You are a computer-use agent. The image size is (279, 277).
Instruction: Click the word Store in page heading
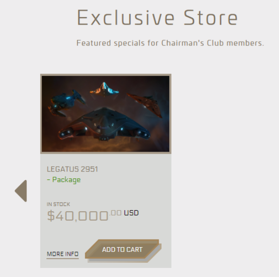click(x=210, y=18)
